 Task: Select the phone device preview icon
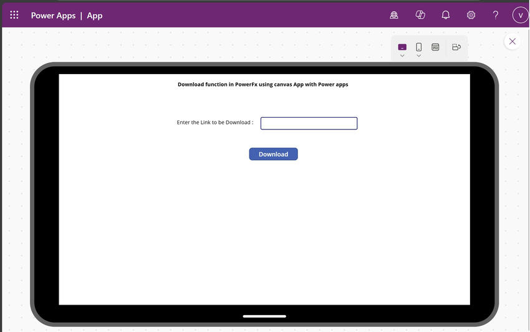(419, 47)
